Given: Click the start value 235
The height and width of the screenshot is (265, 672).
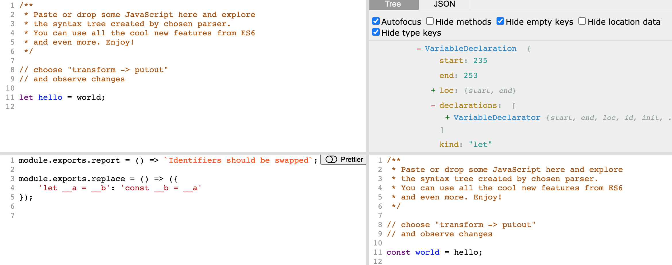Looking at the screenshot, I should point(480,61).
